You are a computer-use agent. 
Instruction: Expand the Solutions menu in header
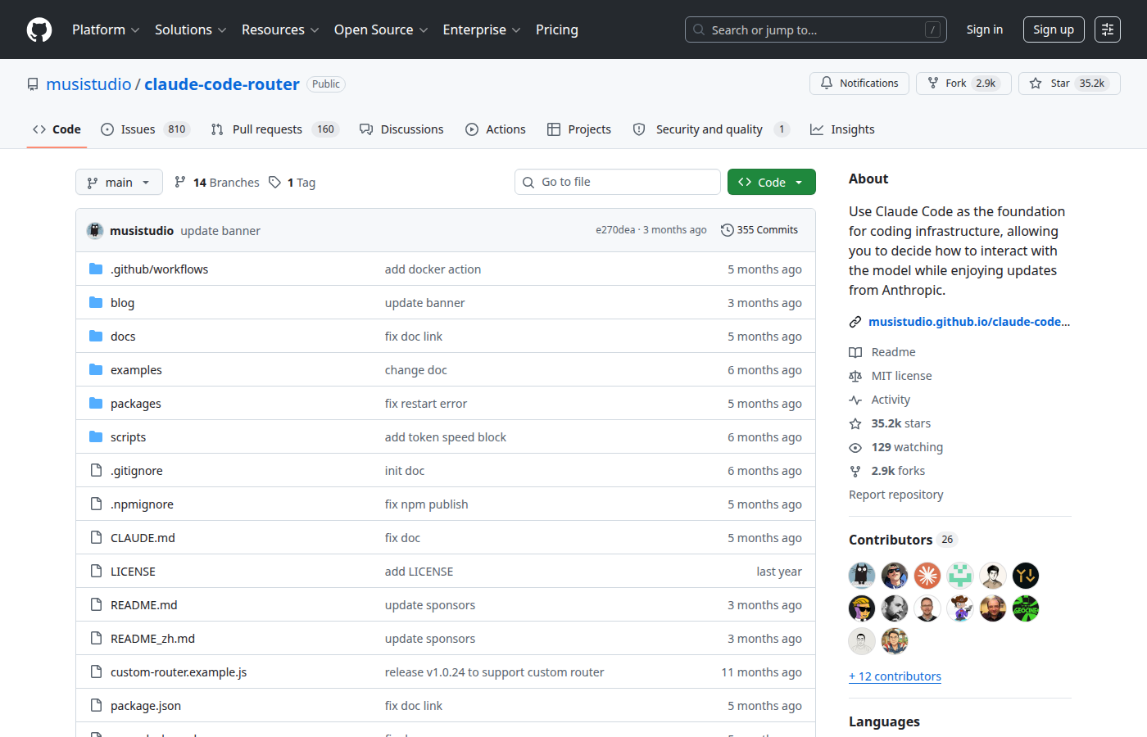point(190,29)
